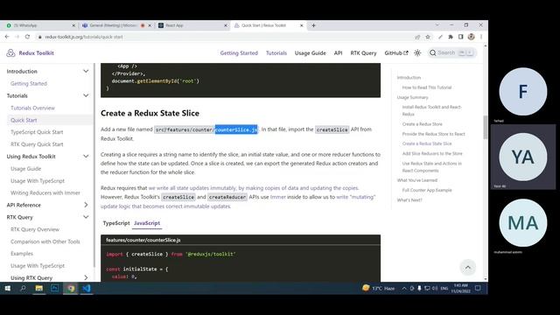Select the JavaScript code tab

point(147,223)
